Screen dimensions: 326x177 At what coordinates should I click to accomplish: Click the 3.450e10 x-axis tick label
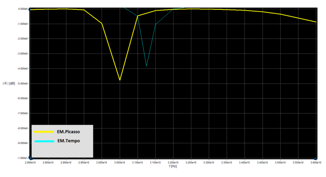(x=262, y=162)
